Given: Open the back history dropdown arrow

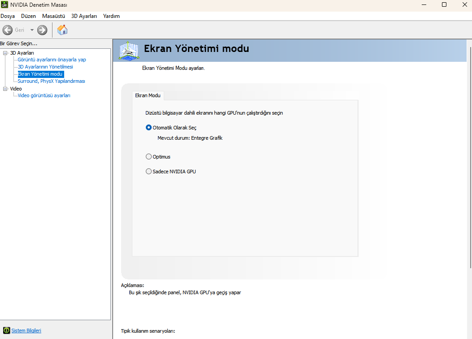Looking at the screenshot, I should point(32,30).
